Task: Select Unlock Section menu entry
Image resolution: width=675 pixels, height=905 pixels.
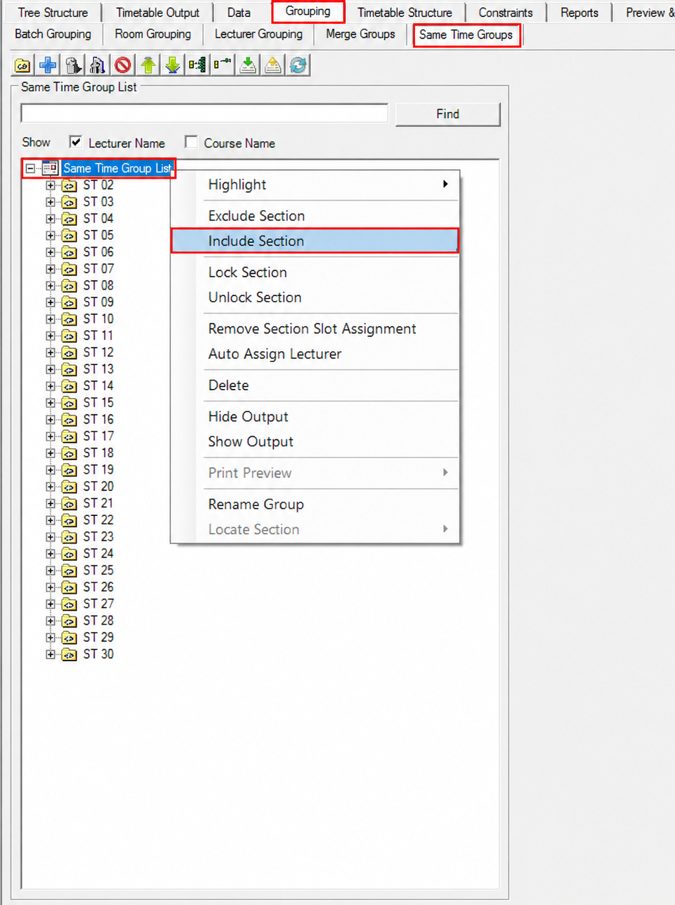Action: [x=315, y=297]
